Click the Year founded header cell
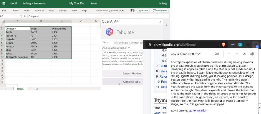 (x=61, y=28)
